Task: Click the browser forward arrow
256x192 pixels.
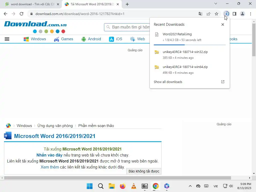Action: point(13,14)
